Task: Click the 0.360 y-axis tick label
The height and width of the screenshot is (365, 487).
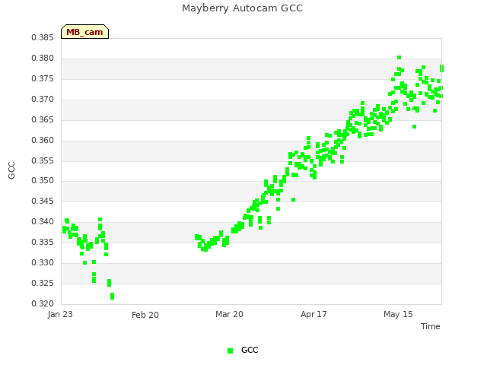Action: tap(43, 140)
